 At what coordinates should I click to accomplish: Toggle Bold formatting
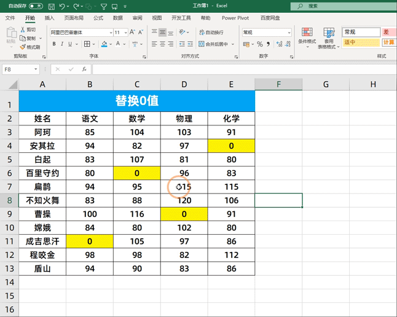[x=54, y=44]
